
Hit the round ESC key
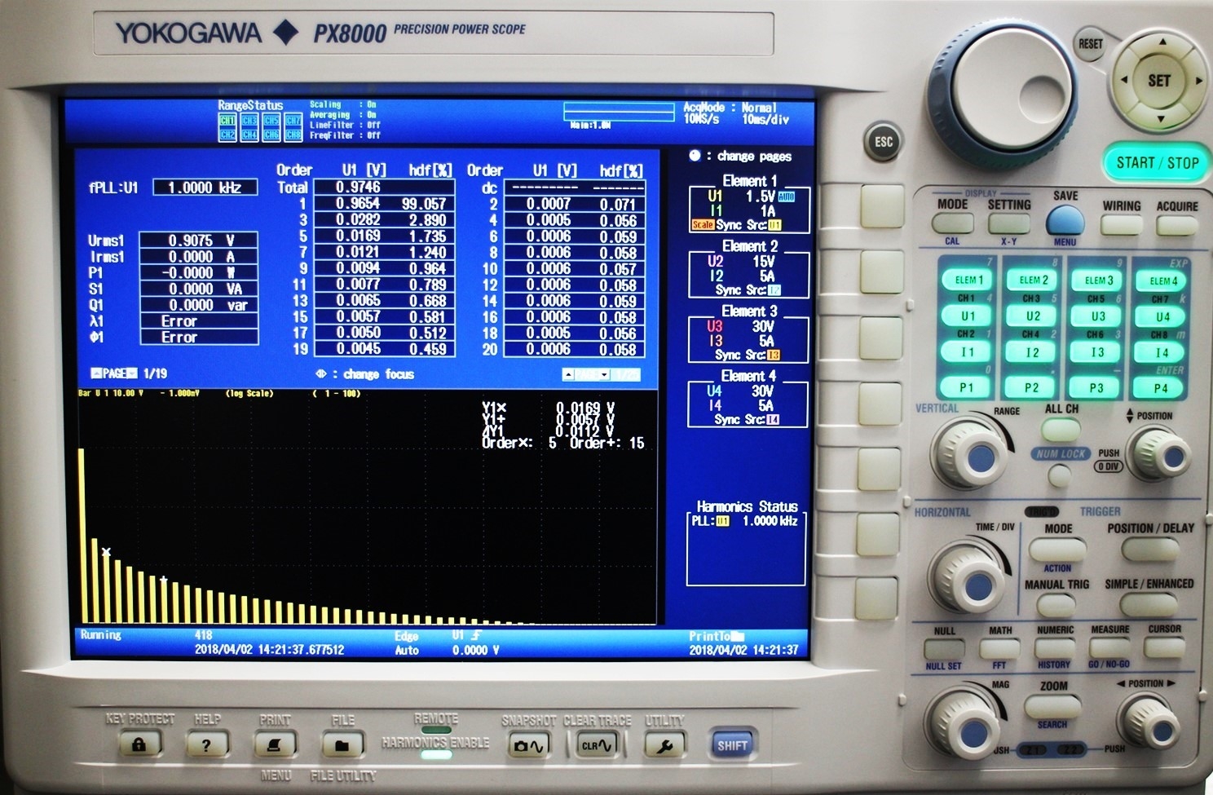[884, 142]
